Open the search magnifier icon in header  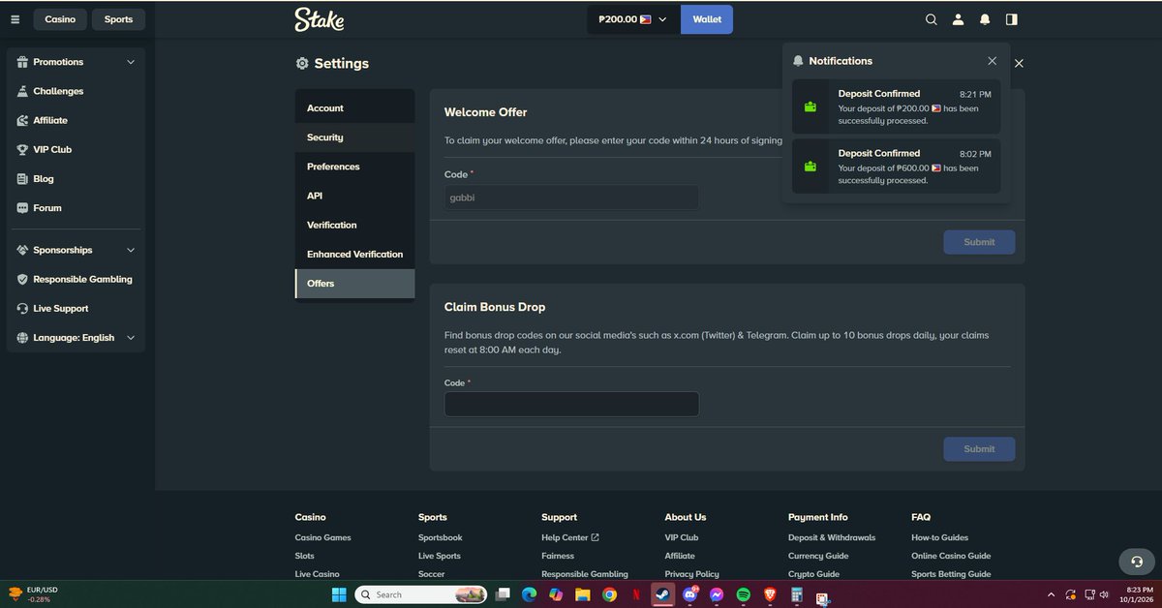pyautogui.click(x=932, y=19)
